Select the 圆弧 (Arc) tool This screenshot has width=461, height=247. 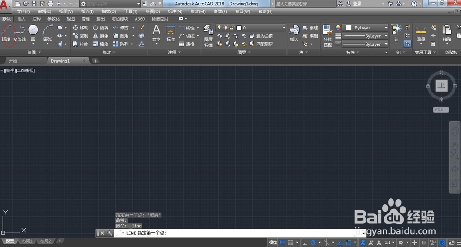pyautogui.click(x=47, y=34)
